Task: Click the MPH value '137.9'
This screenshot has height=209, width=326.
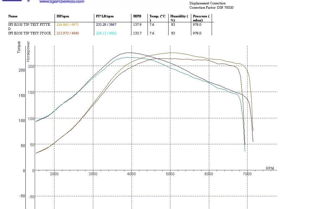Action: [x=137, y=24]
